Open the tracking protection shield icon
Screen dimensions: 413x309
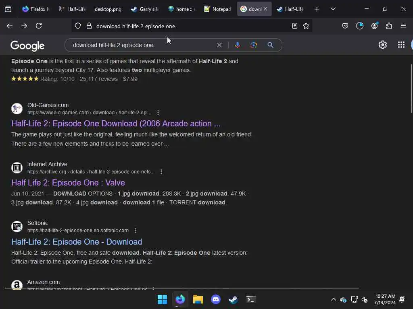tap(78, 26)
